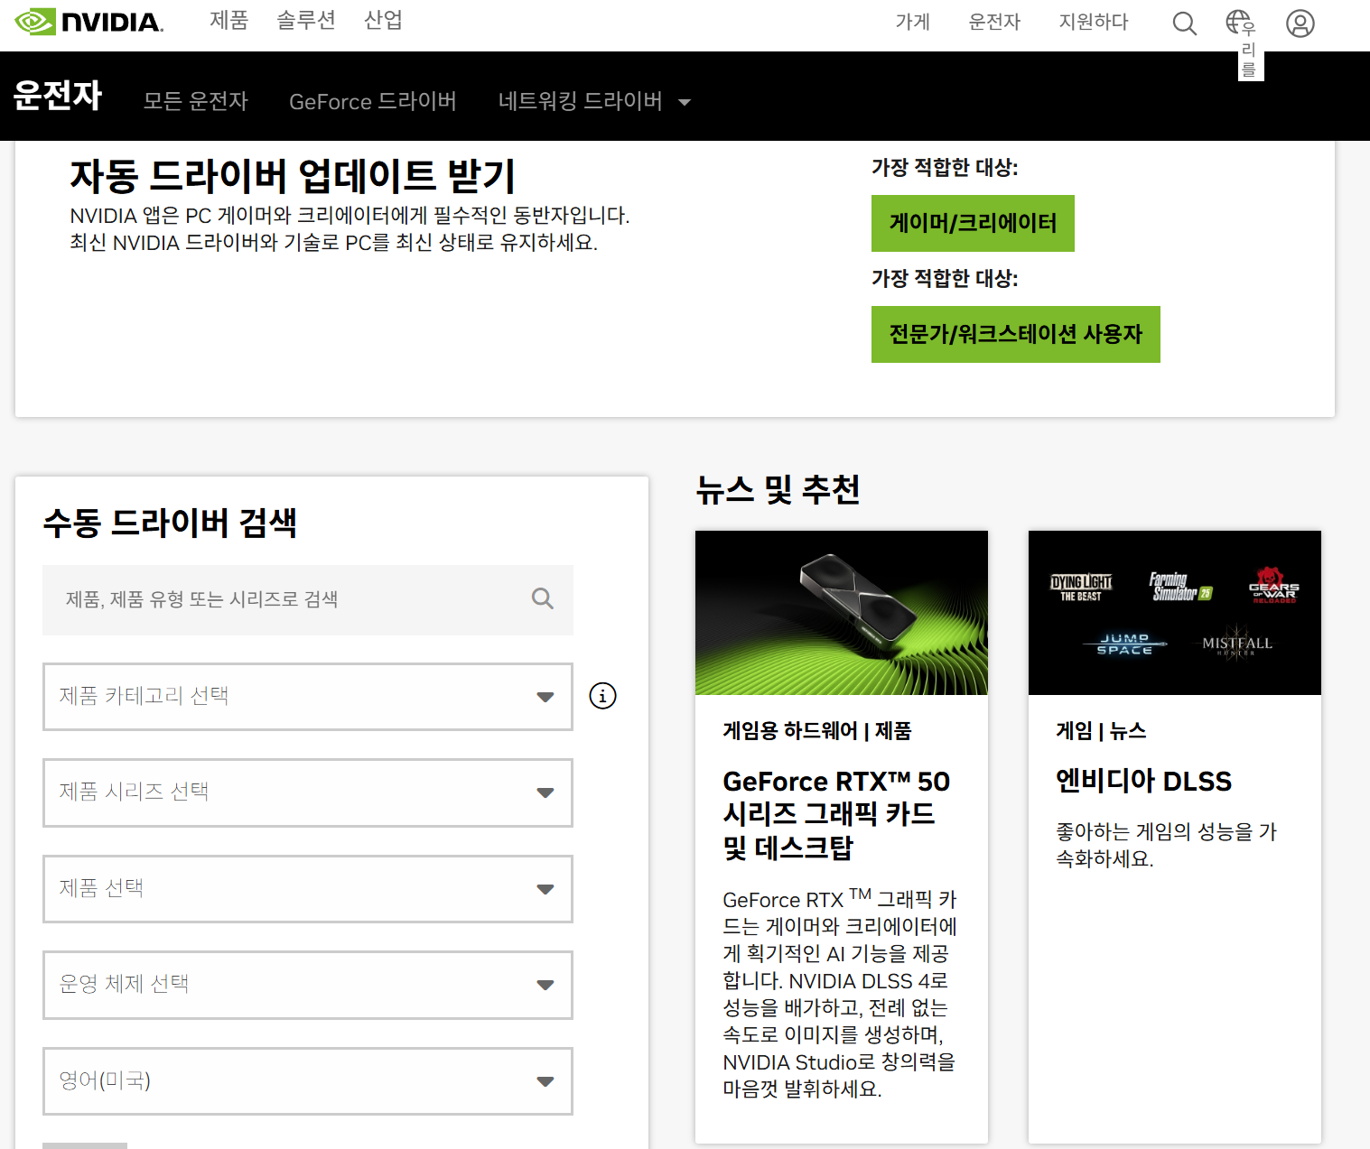
Task: Click the 운전자 heading in black bar
Action: [x=58, y=95]
